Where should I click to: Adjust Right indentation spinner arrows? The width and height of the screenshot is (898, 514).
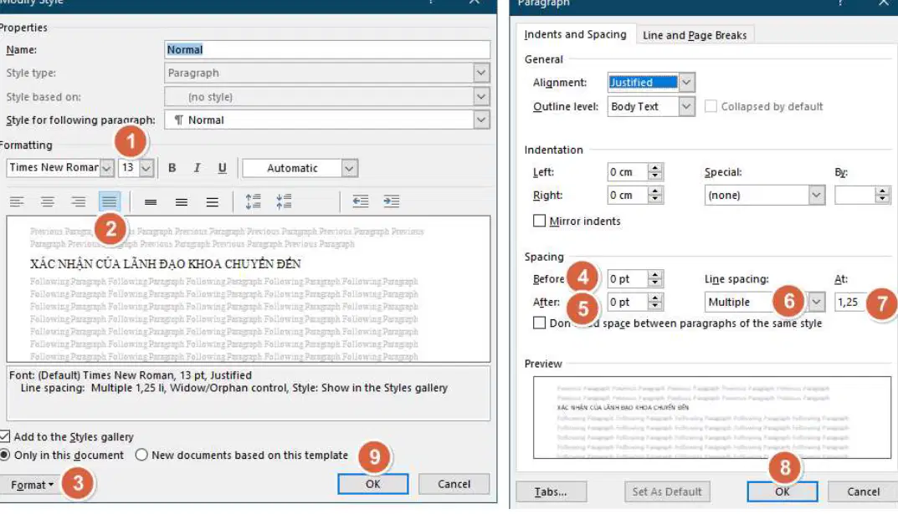pyautogui.click(x=655, y=195)
